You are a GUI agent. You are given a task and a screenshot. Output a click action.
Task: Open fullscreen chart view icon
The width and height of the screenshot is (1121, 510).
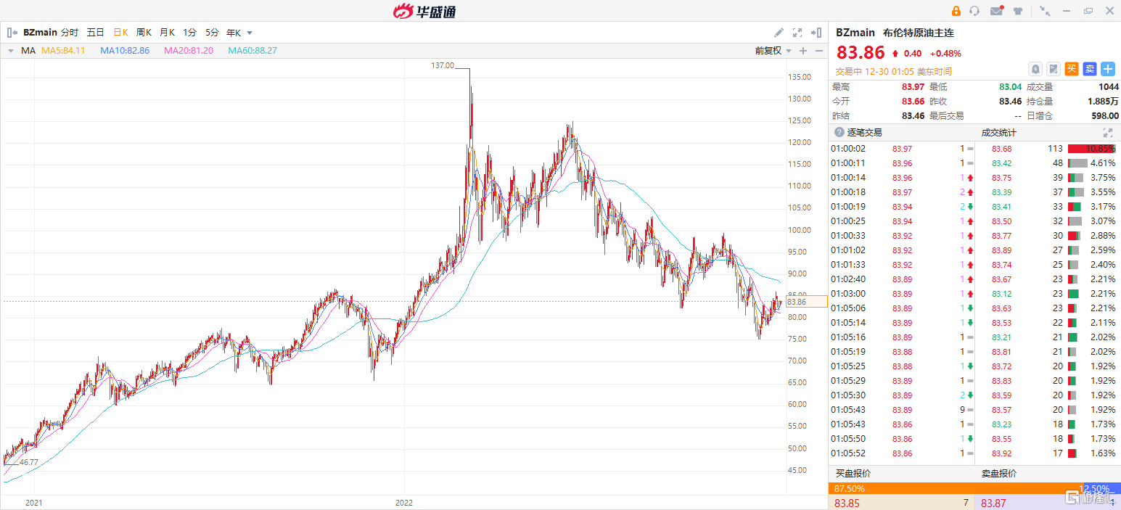[797, 33]
